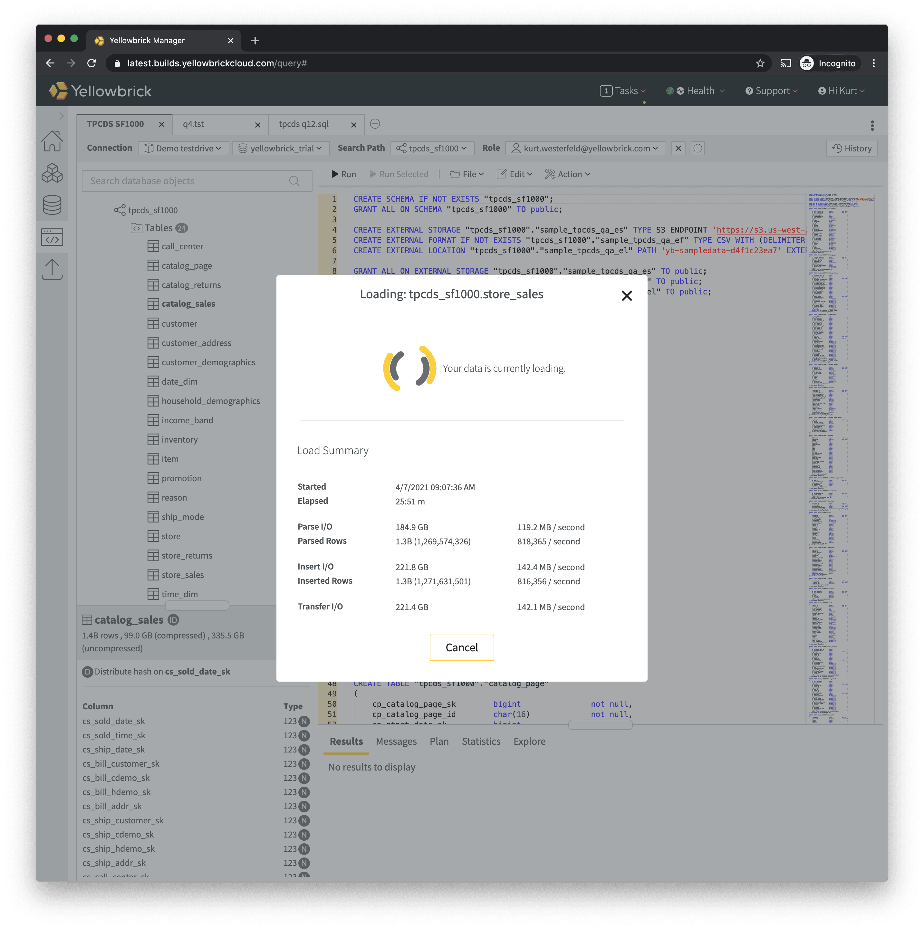
Task: Open the tpcds_sf1000 search path dropdown
Action: pyautogui.click(x=432, y=148)
